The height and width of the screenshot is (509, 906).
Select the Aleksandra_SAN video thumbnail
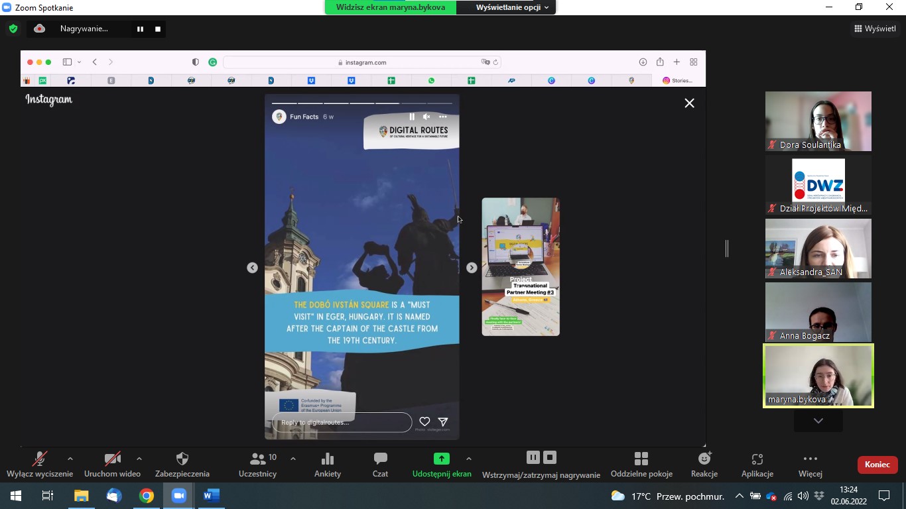(x=818, y=249)
